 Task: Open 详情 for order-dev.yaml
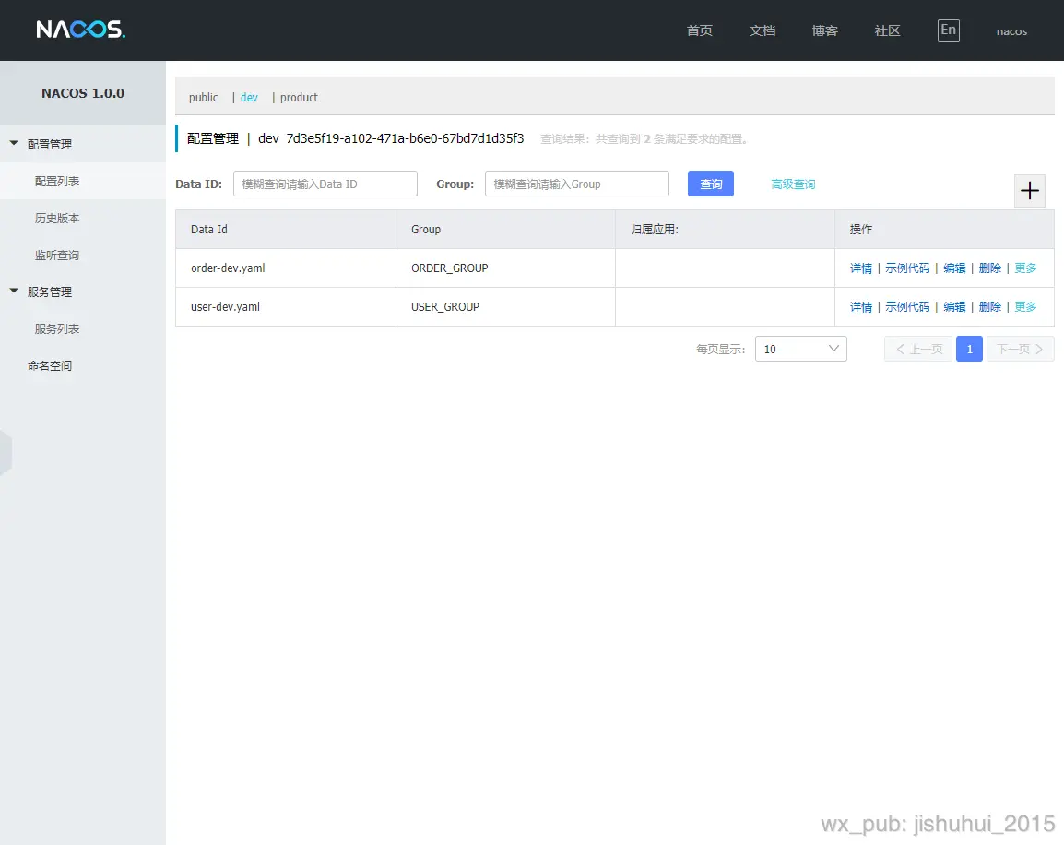(x=861, y=268)
